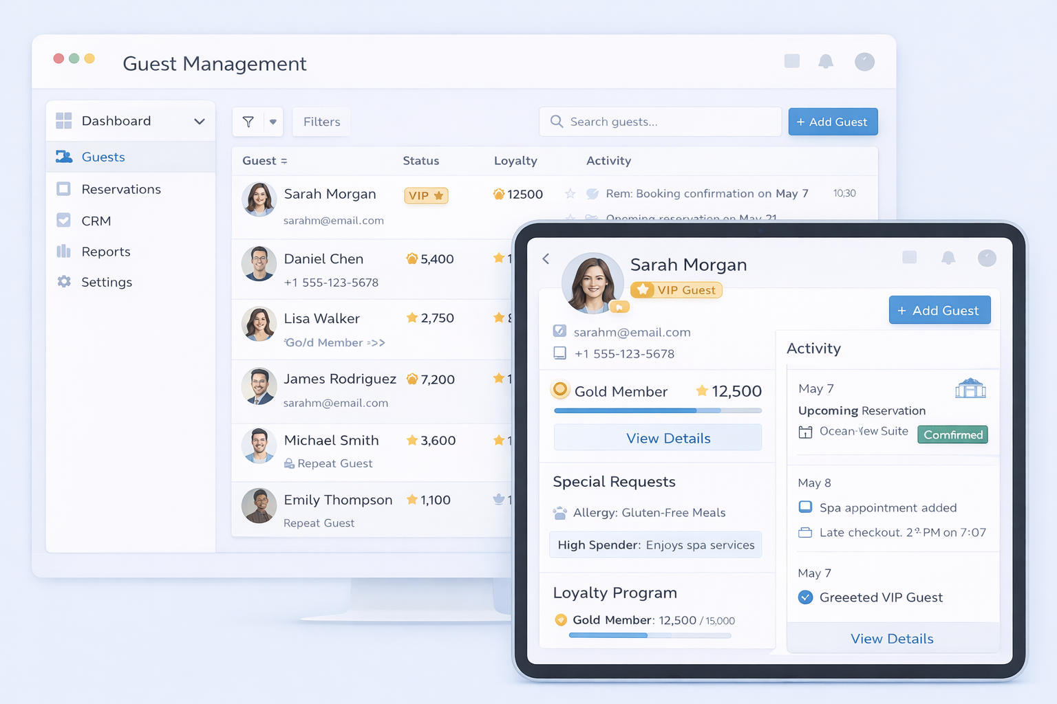Image resolution: width=1057 pixels, height=704 pixels.
Task: Click View Details under Gold Member
Action: pyautogui.click(x=658, y=438)
